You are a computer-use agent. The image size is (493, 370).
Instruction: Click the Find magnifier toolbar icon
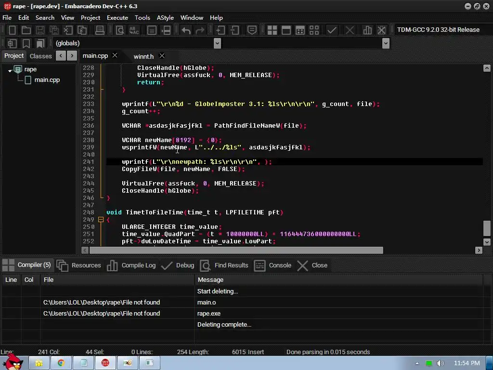coord(120,30)
